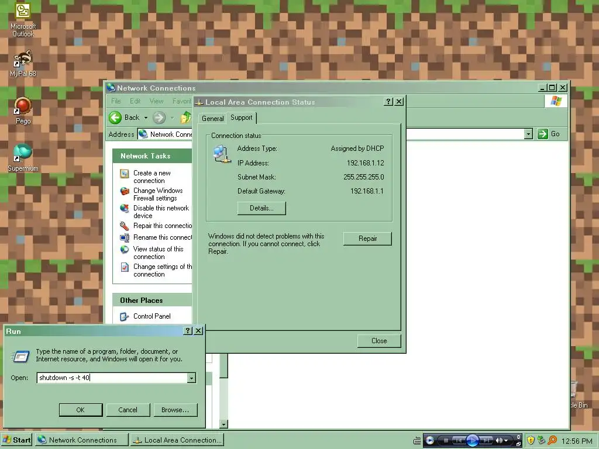
Task: Click the IP Address value 192.168.1.12
Action: pos(365,163)
